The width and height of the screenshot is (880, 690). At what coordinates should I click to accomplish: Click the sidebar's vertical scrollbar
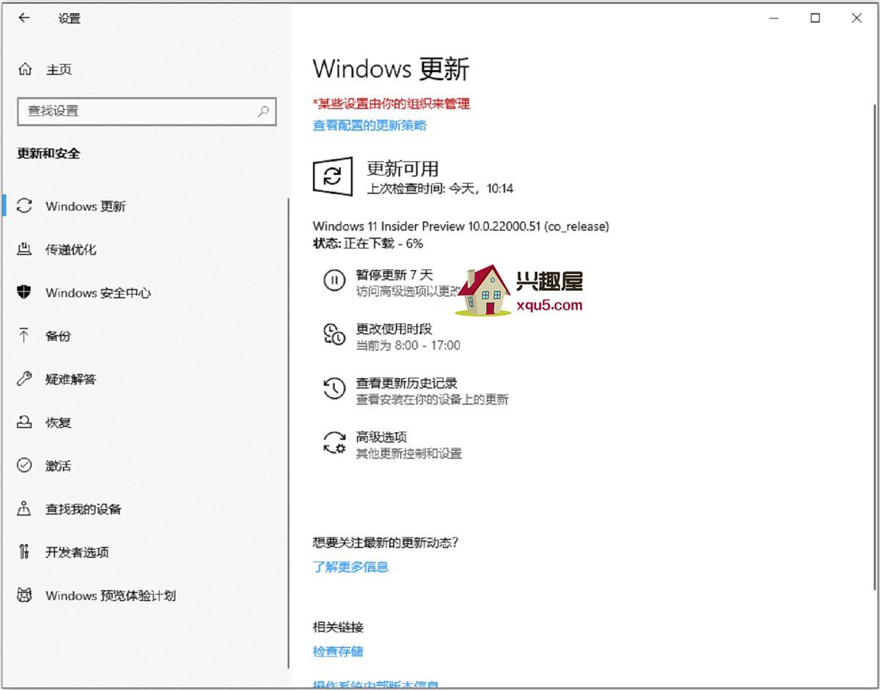click(x=289, y=432)
